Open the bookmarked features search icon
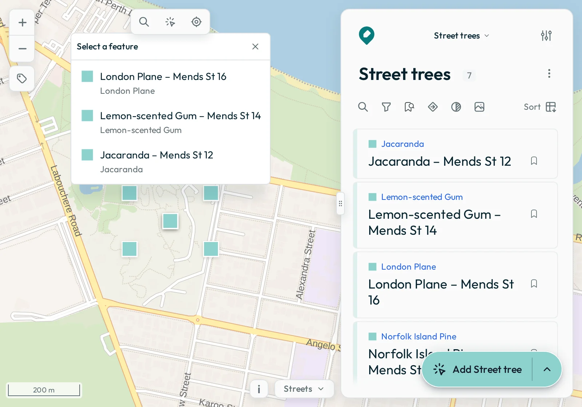 click(x=410, y=107)
